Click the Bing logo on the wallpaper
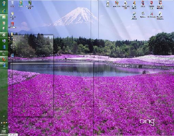The image size is (174, 136). (147, 122)
